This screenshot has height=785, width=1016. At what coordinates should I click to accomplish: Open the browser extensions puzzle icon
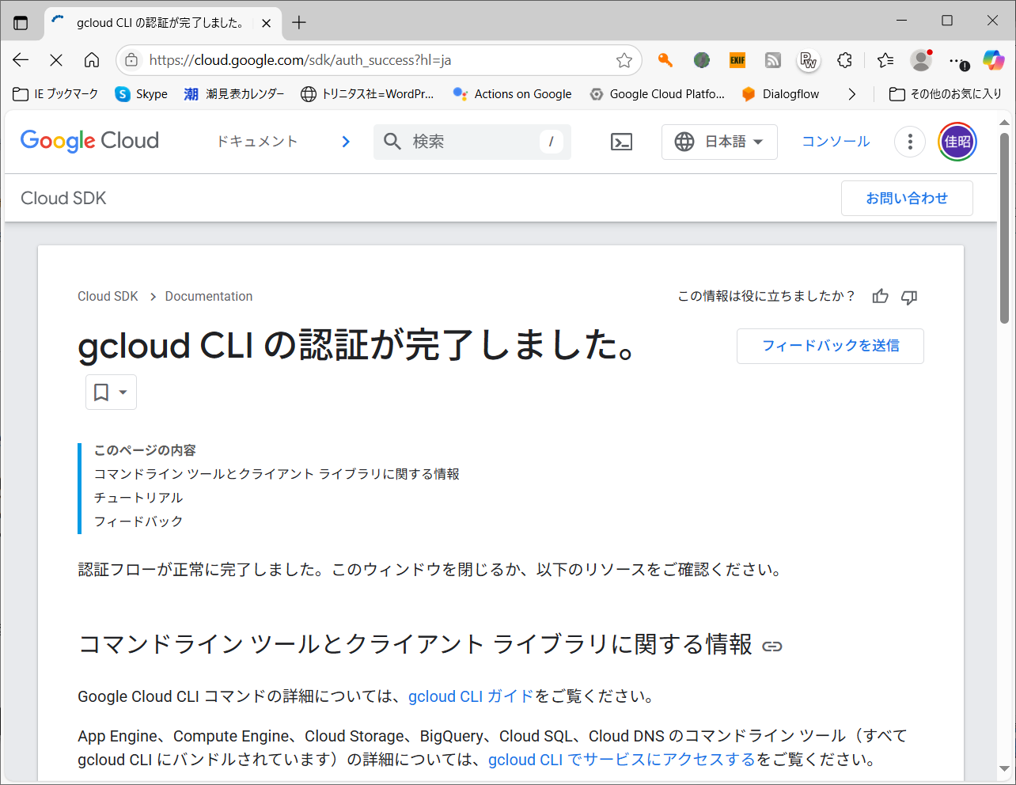coord(845,60)
